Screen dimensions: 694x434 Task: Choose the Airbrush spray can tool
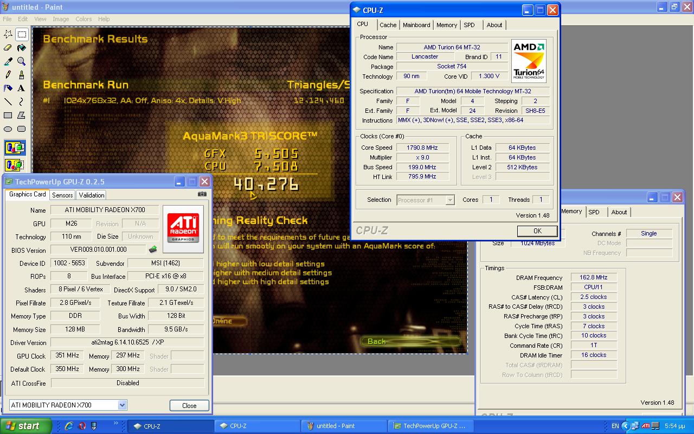(x=8, y=88)
